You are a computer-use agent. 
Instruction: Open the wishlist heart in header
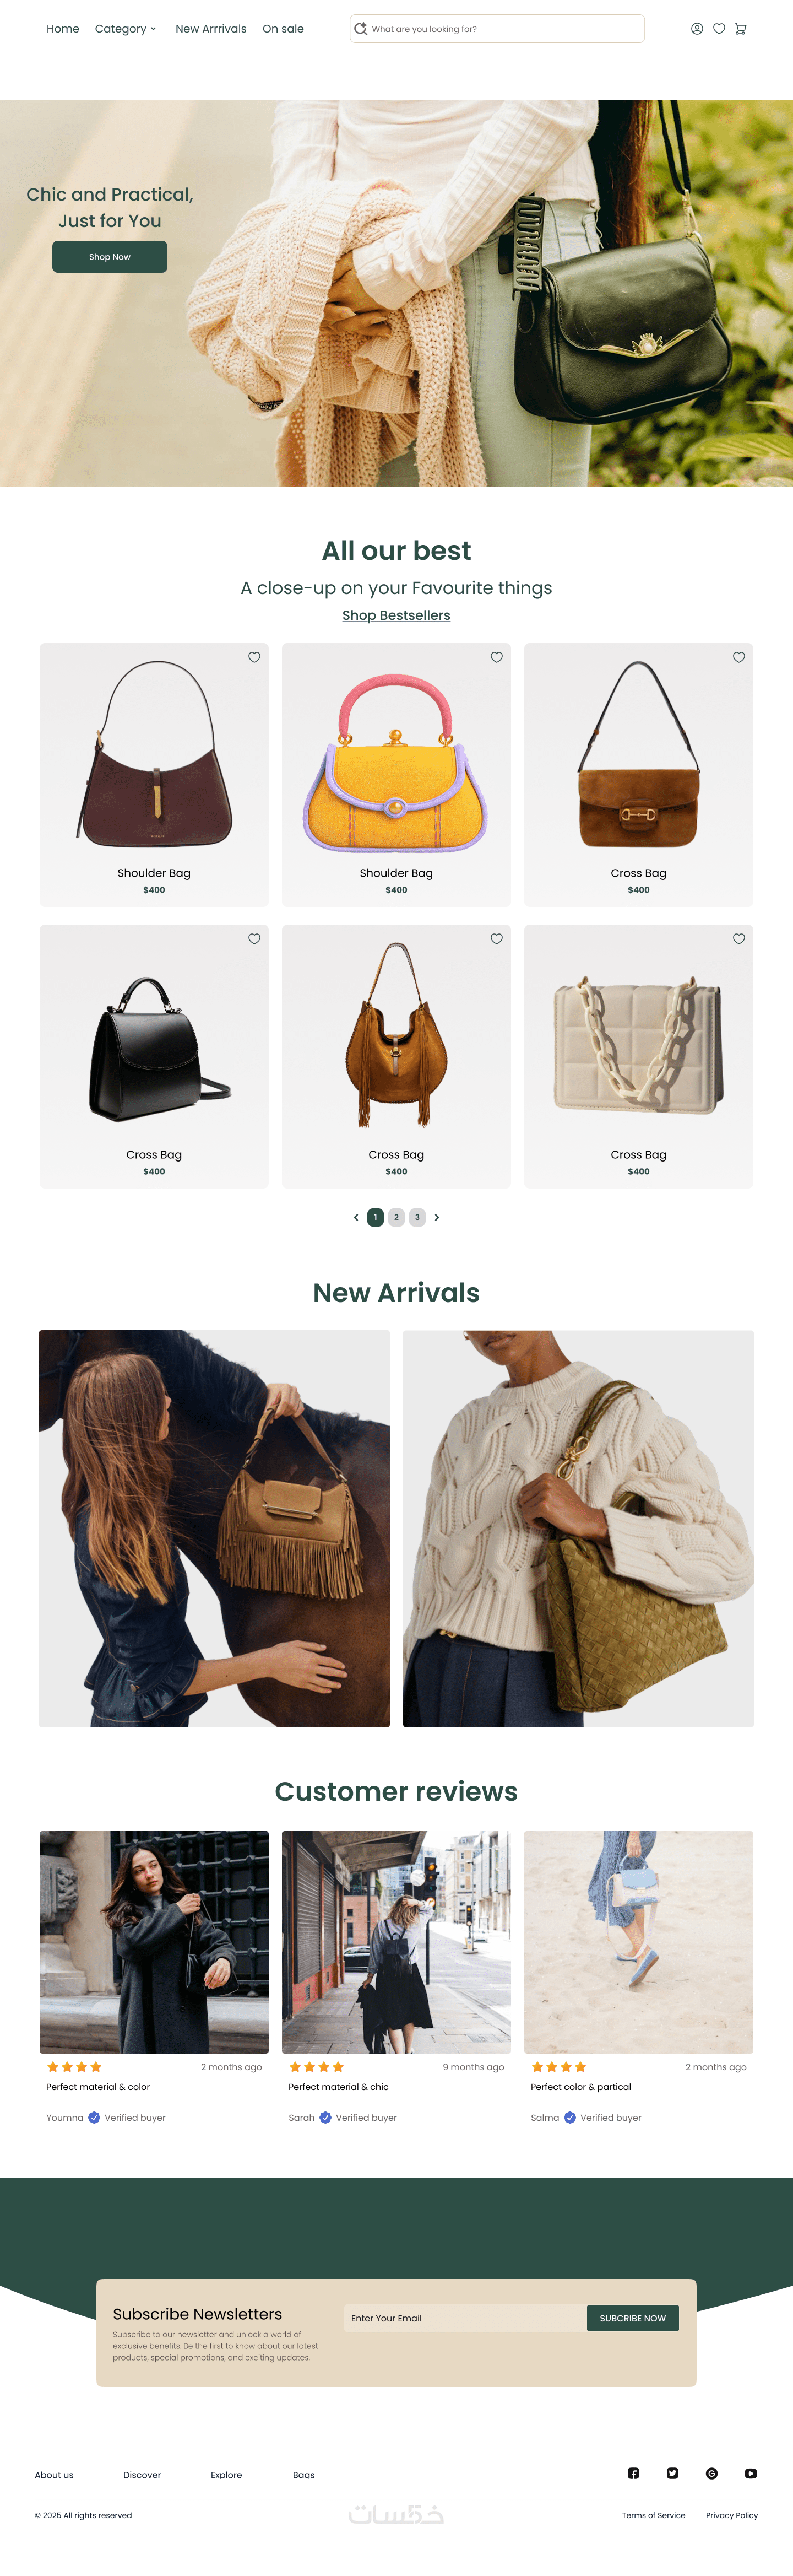(719, 29)
